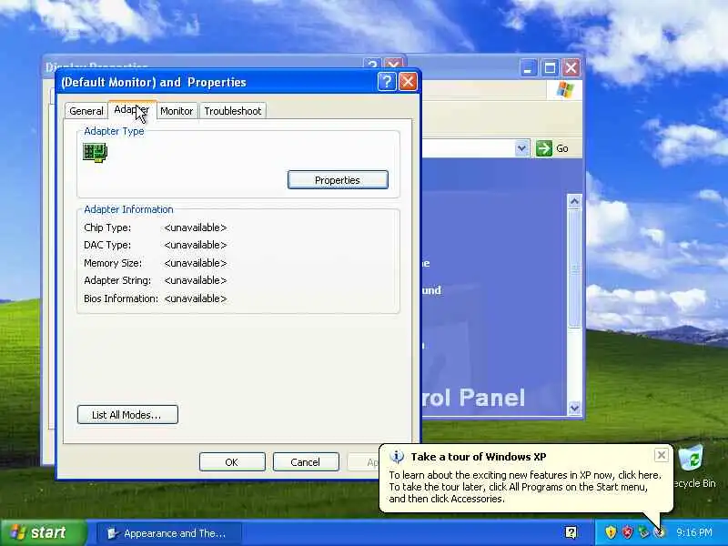Maximize the Control Panel window
Image resolution: width=728 pixels, height=546 pixels.
pyautogui.click(x=550, y=68)
